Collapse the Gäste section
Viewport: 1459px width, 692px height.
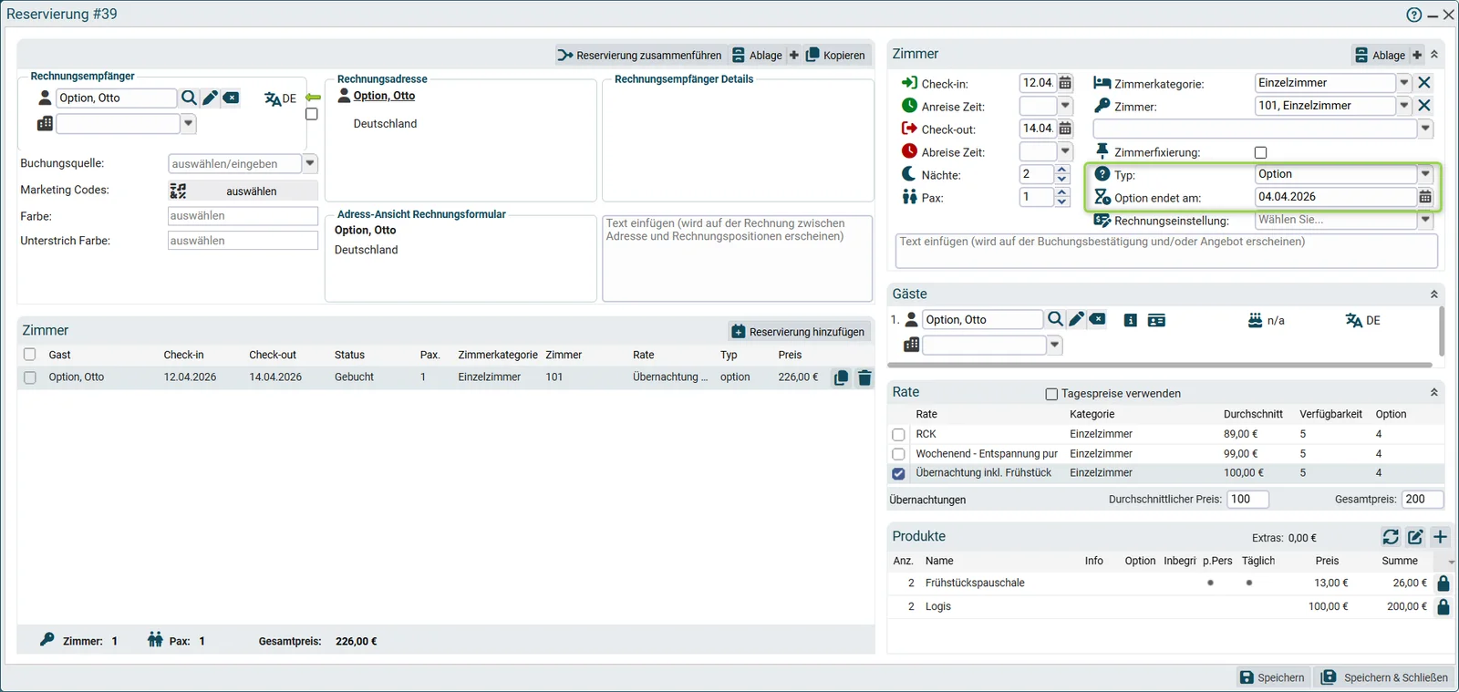pyautogui.click(x=1434, y=294)
